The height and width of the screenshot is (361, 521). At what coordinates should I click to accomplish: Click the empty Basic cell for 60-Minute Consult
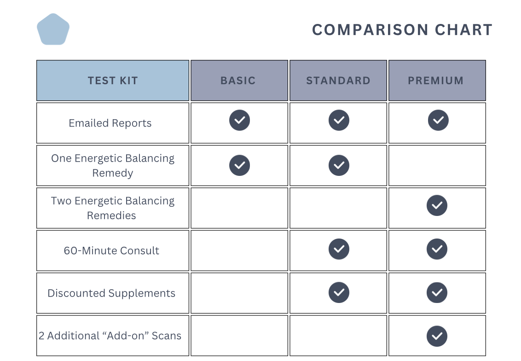tap(239, 250)
